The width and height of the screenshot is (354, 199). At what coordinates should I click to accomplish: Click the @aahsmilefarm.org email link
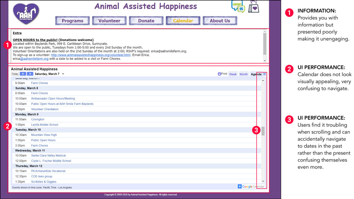tap(34, 59)
